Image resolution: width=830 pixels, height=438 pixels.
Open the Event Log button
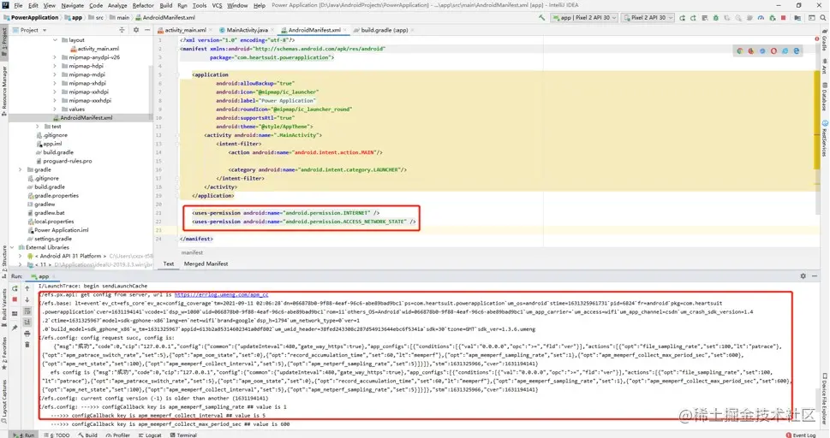point(801,435)
